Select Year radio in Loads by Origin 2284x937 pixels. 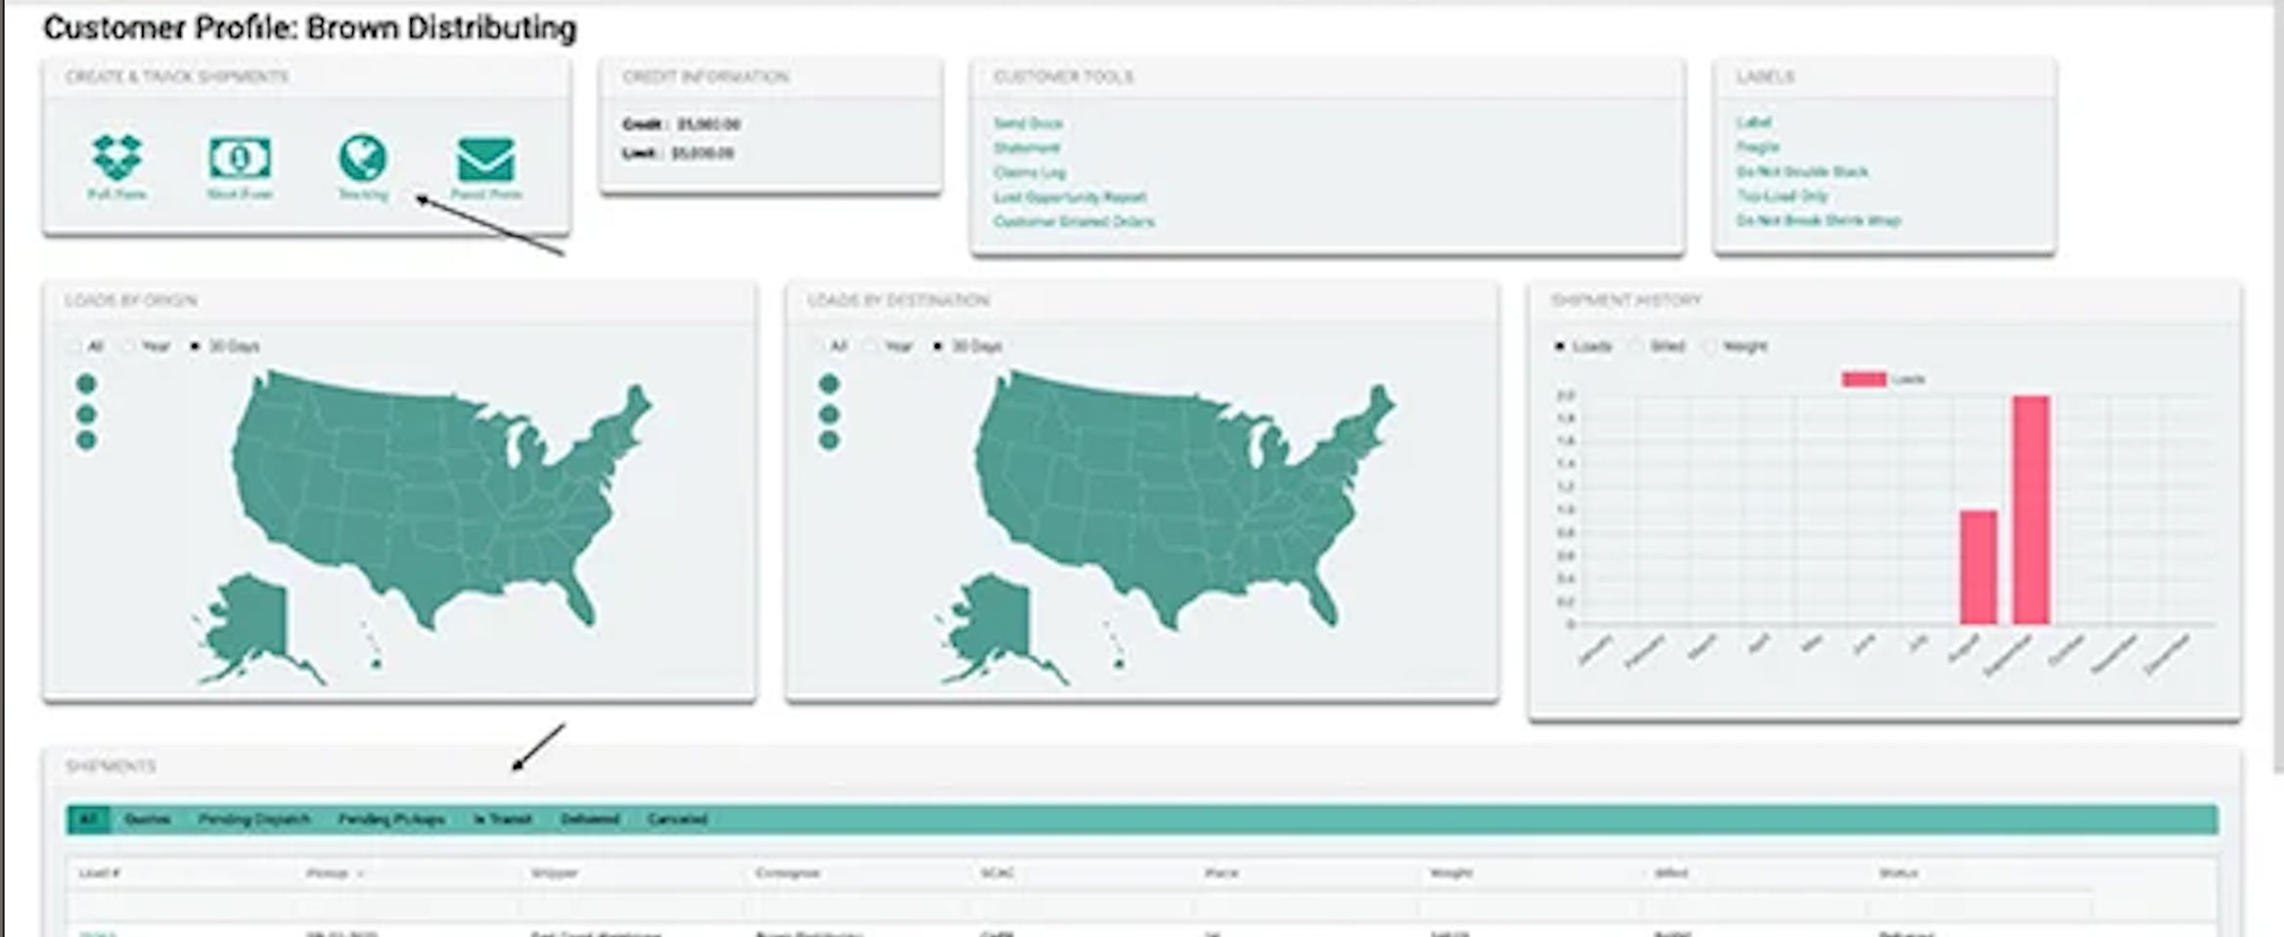(127, 346)
